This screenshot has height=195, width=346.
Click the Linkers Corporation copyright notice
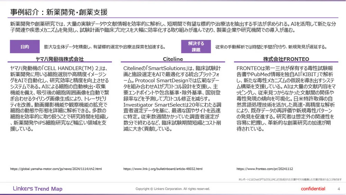[173, 189]
